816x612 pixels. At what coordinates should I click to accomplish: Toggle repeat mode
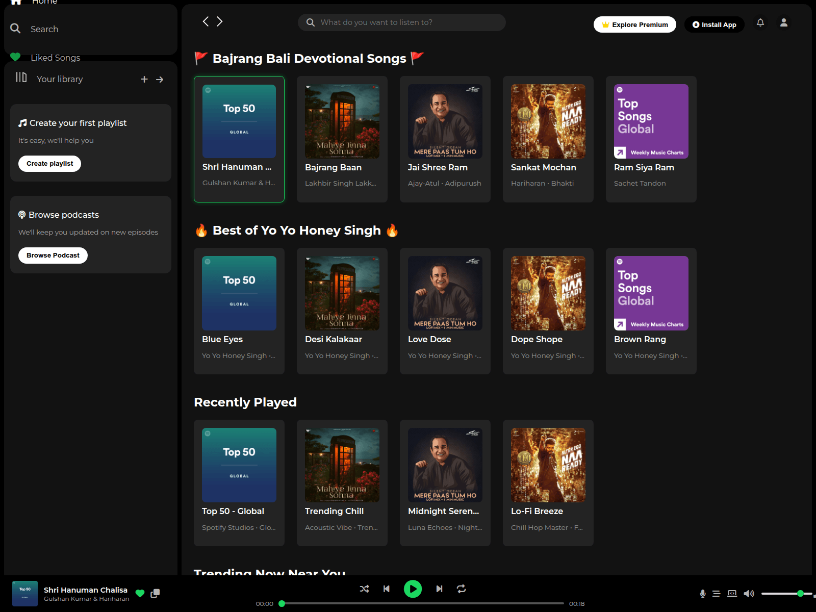pos(461,589)
